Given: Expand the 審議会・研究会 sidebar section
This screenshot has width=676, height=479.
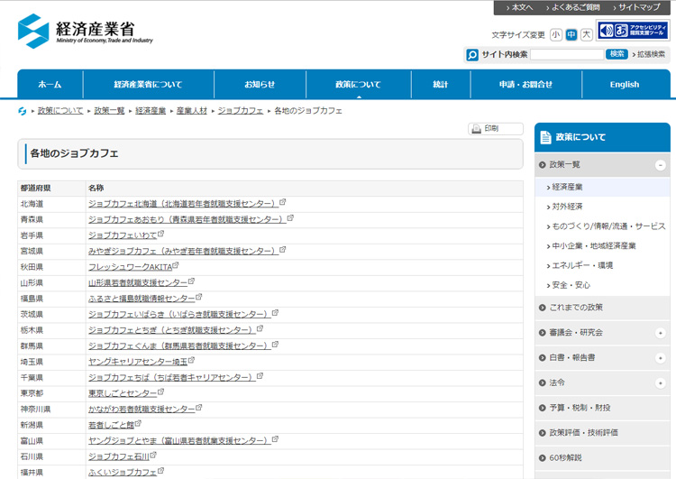Looking at the screenshot, I should tap(660, 333).
